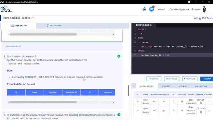
Task: Click left arrow of question 7 table scrollbar
Action: click(x=8, y=102)
